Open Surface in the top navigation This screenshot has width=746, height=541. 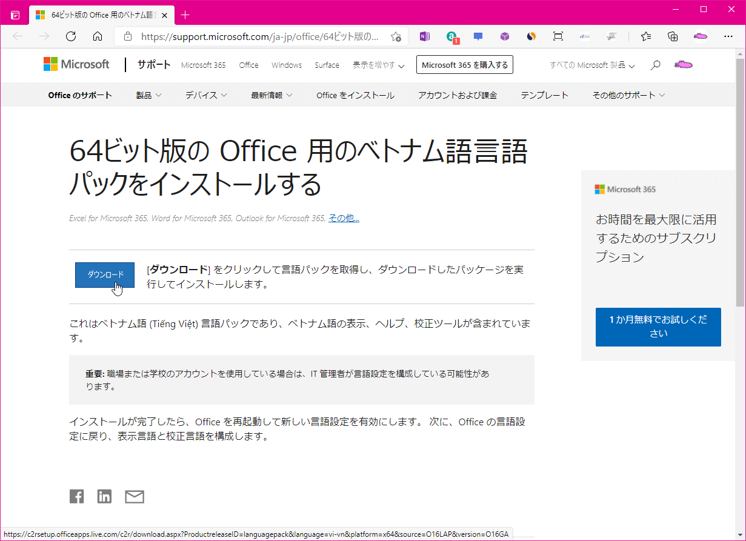(x=327, y=65)
